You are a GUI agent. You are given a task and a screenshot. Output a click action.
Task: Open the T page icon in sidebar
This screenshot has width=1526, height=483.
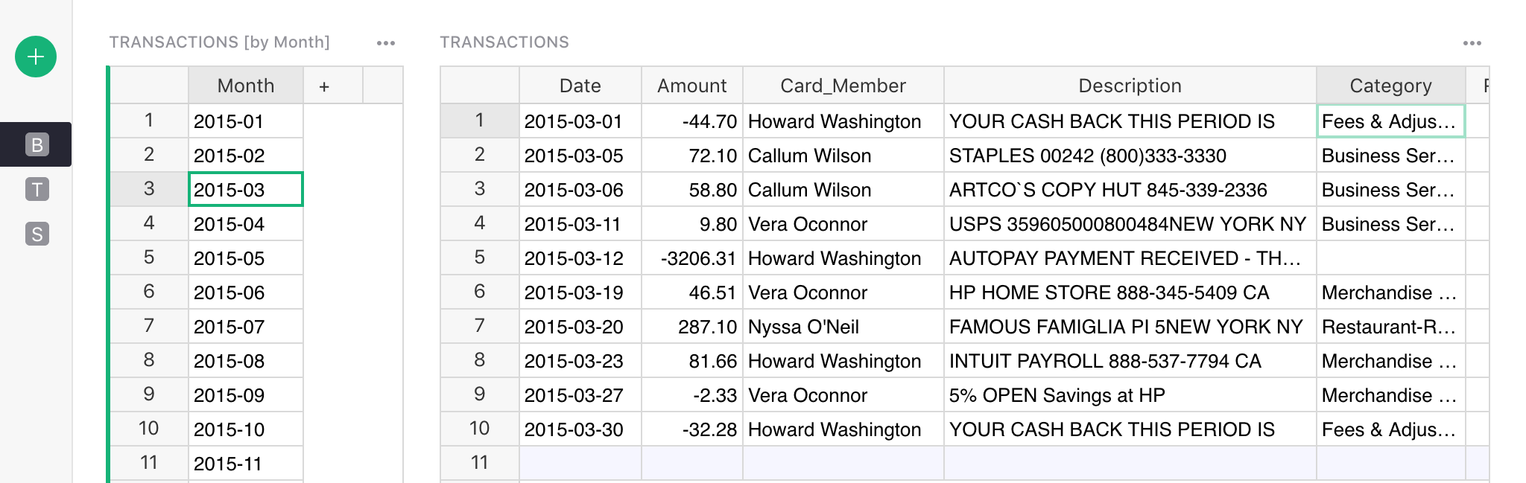point(37,189)
